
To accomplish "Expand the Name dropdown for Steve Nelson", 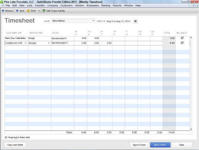I will [93, 21].
